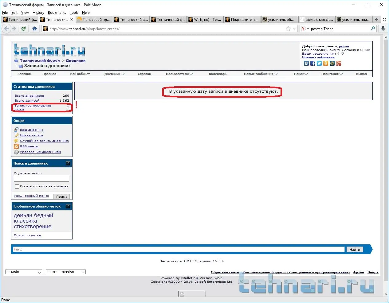Viewport: 389px width, 303px height.
Task: Open the Downloads arrow icon in toolbar
Action: [x=383, y=29]
